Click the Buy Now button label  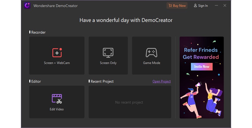coord(179,6)
